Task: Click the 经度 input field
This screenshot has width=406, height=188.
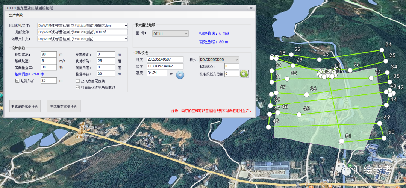Action: [x=165, y=66]
